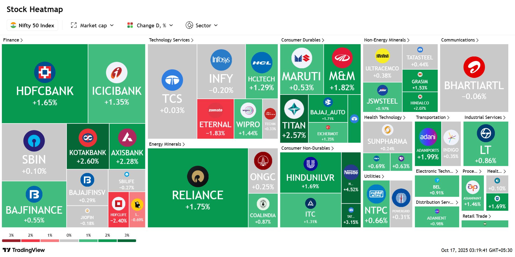Image resolution: width=515 pixels, height=257 pixels.
Task: Select the SBIN keyhole logo
Action: 34,141
